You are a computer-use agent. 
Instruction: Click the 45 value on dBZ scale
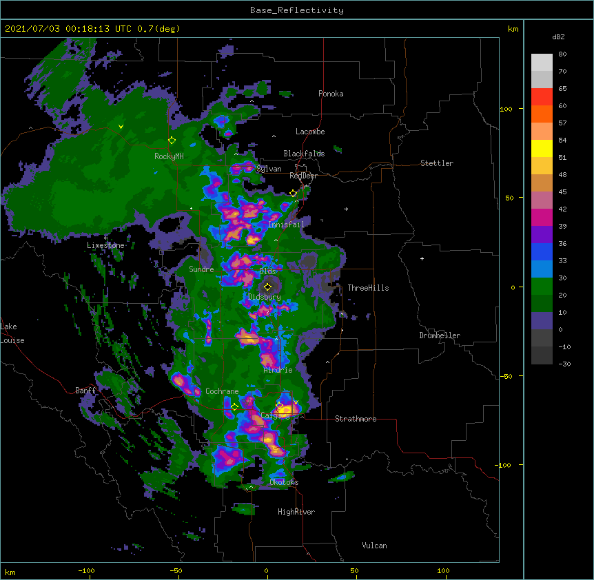click(562, 191)
